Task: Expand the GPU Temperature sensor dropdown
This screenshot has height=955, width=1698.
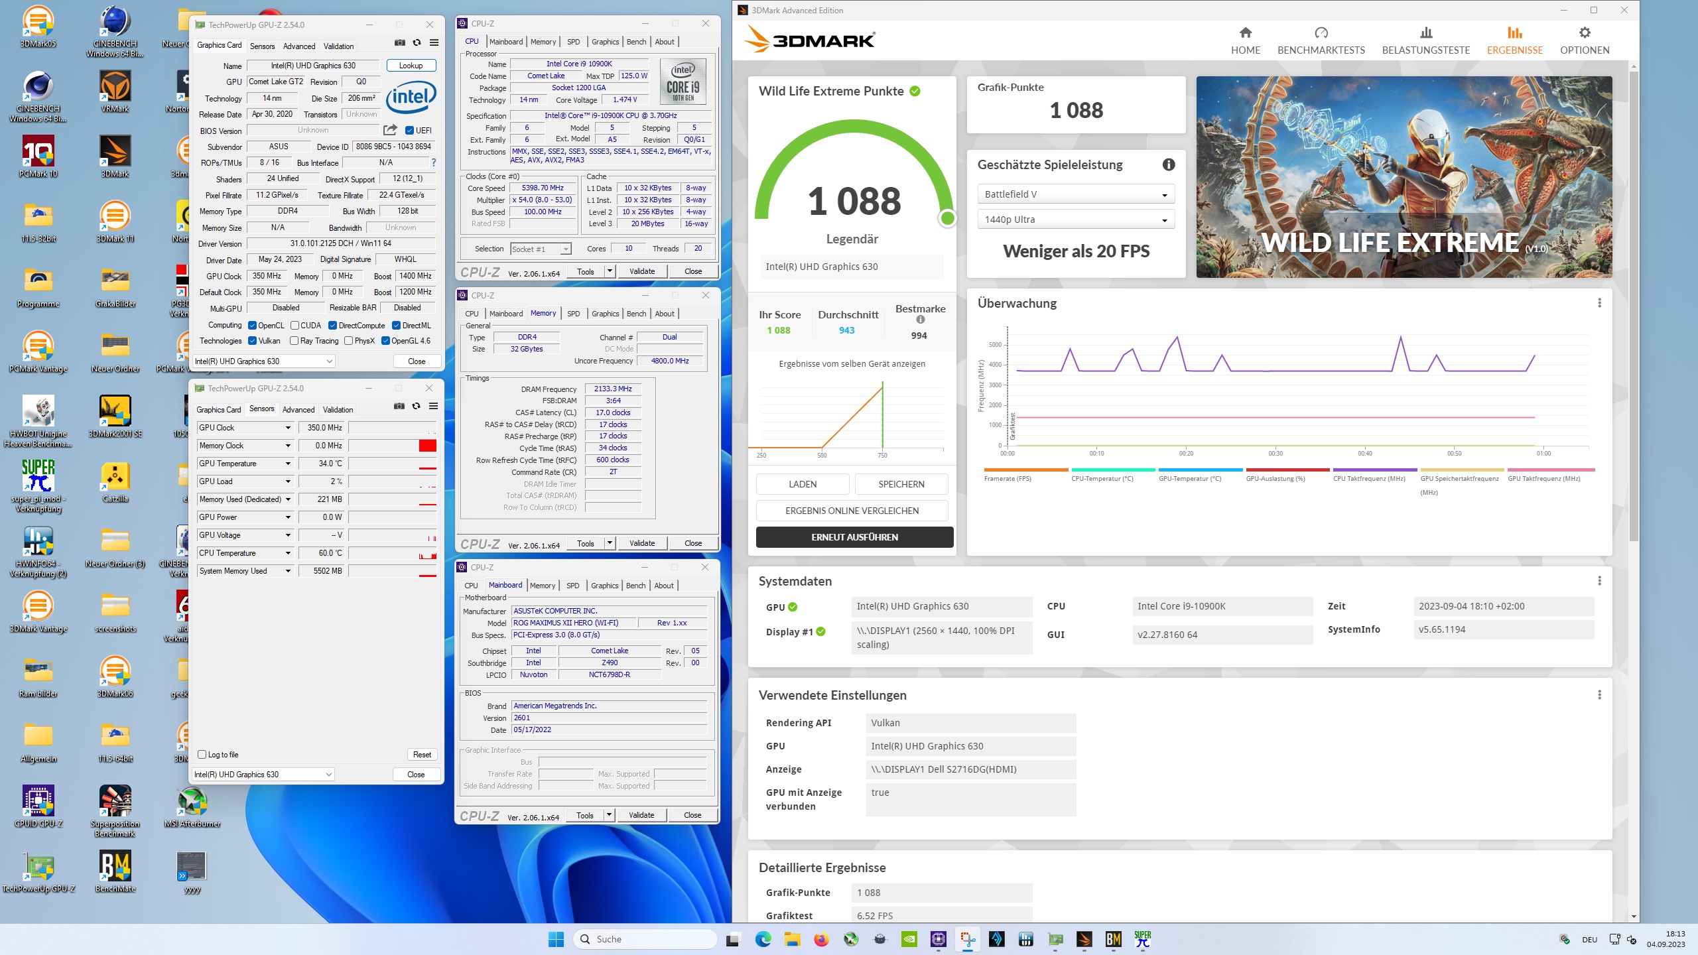Action: click(x=288, y=464)
